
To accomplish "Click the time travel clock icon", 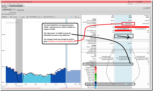I will pos(129,2).
